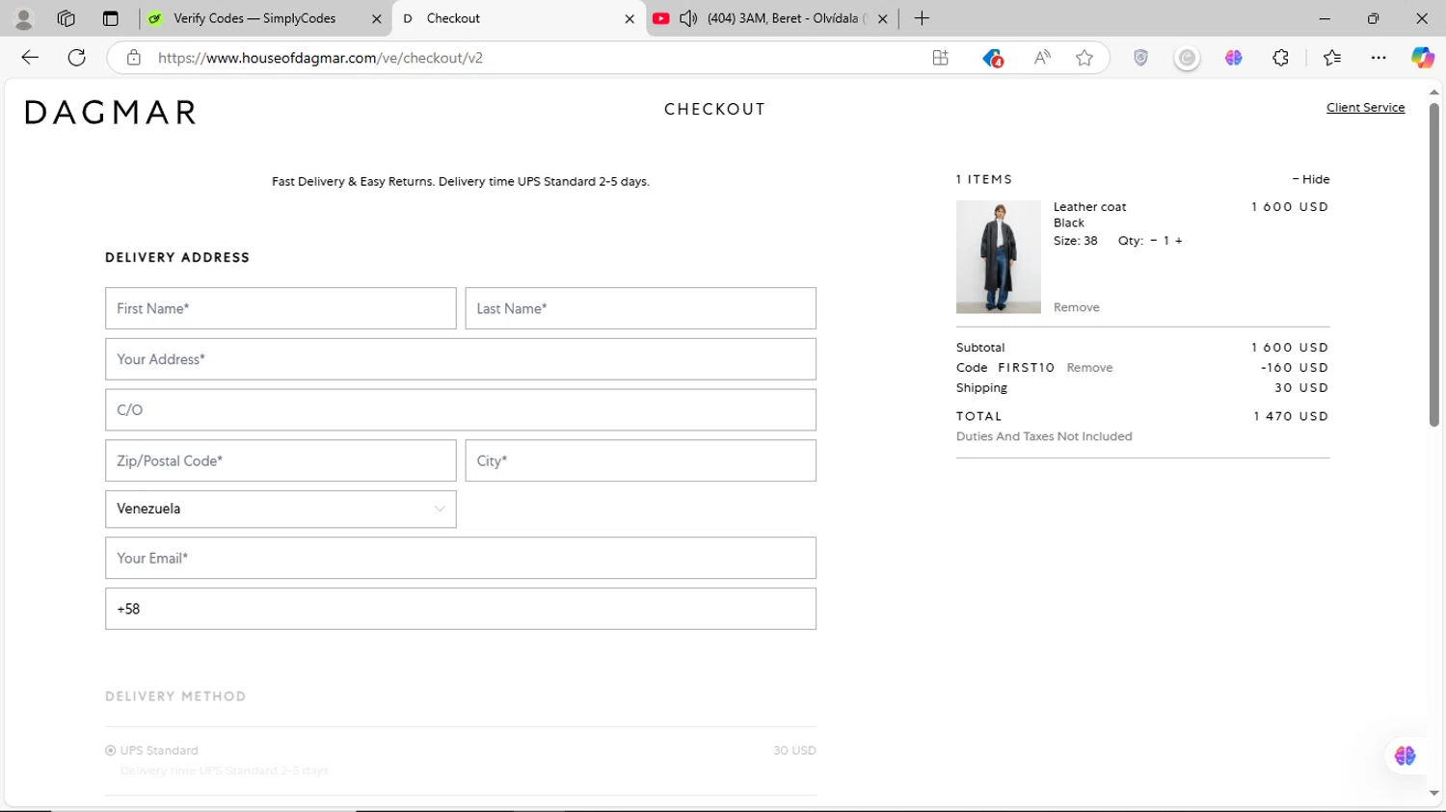Open the Favorites list icon

(x=1332, y=58)
